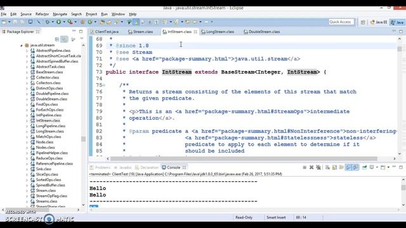Click the New Java Class icon

tap(90, 22)
